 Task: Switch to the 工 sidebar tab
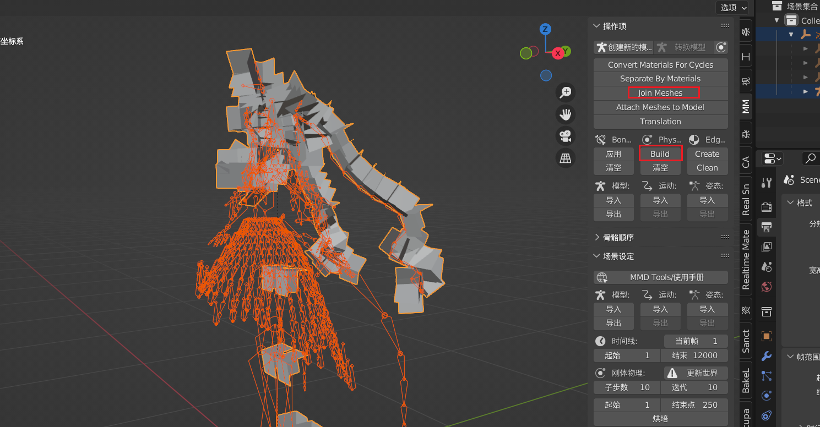(746, 56)
